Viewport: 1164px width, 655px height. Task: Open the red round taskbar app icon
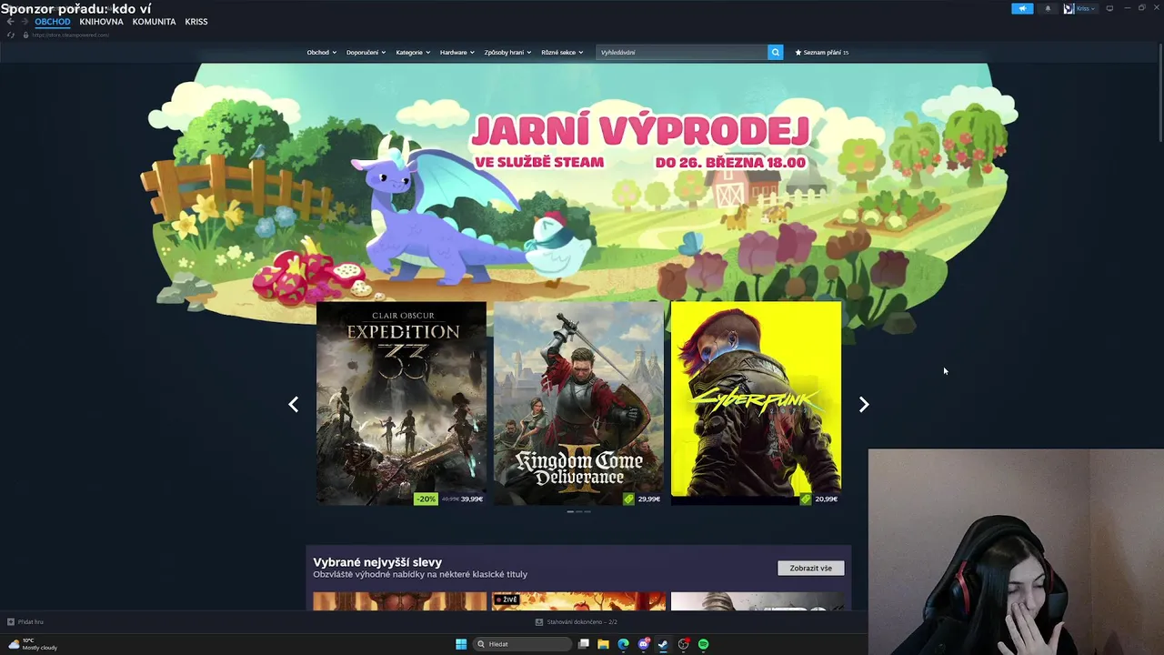pyautogui.click(x=684, y=644)
